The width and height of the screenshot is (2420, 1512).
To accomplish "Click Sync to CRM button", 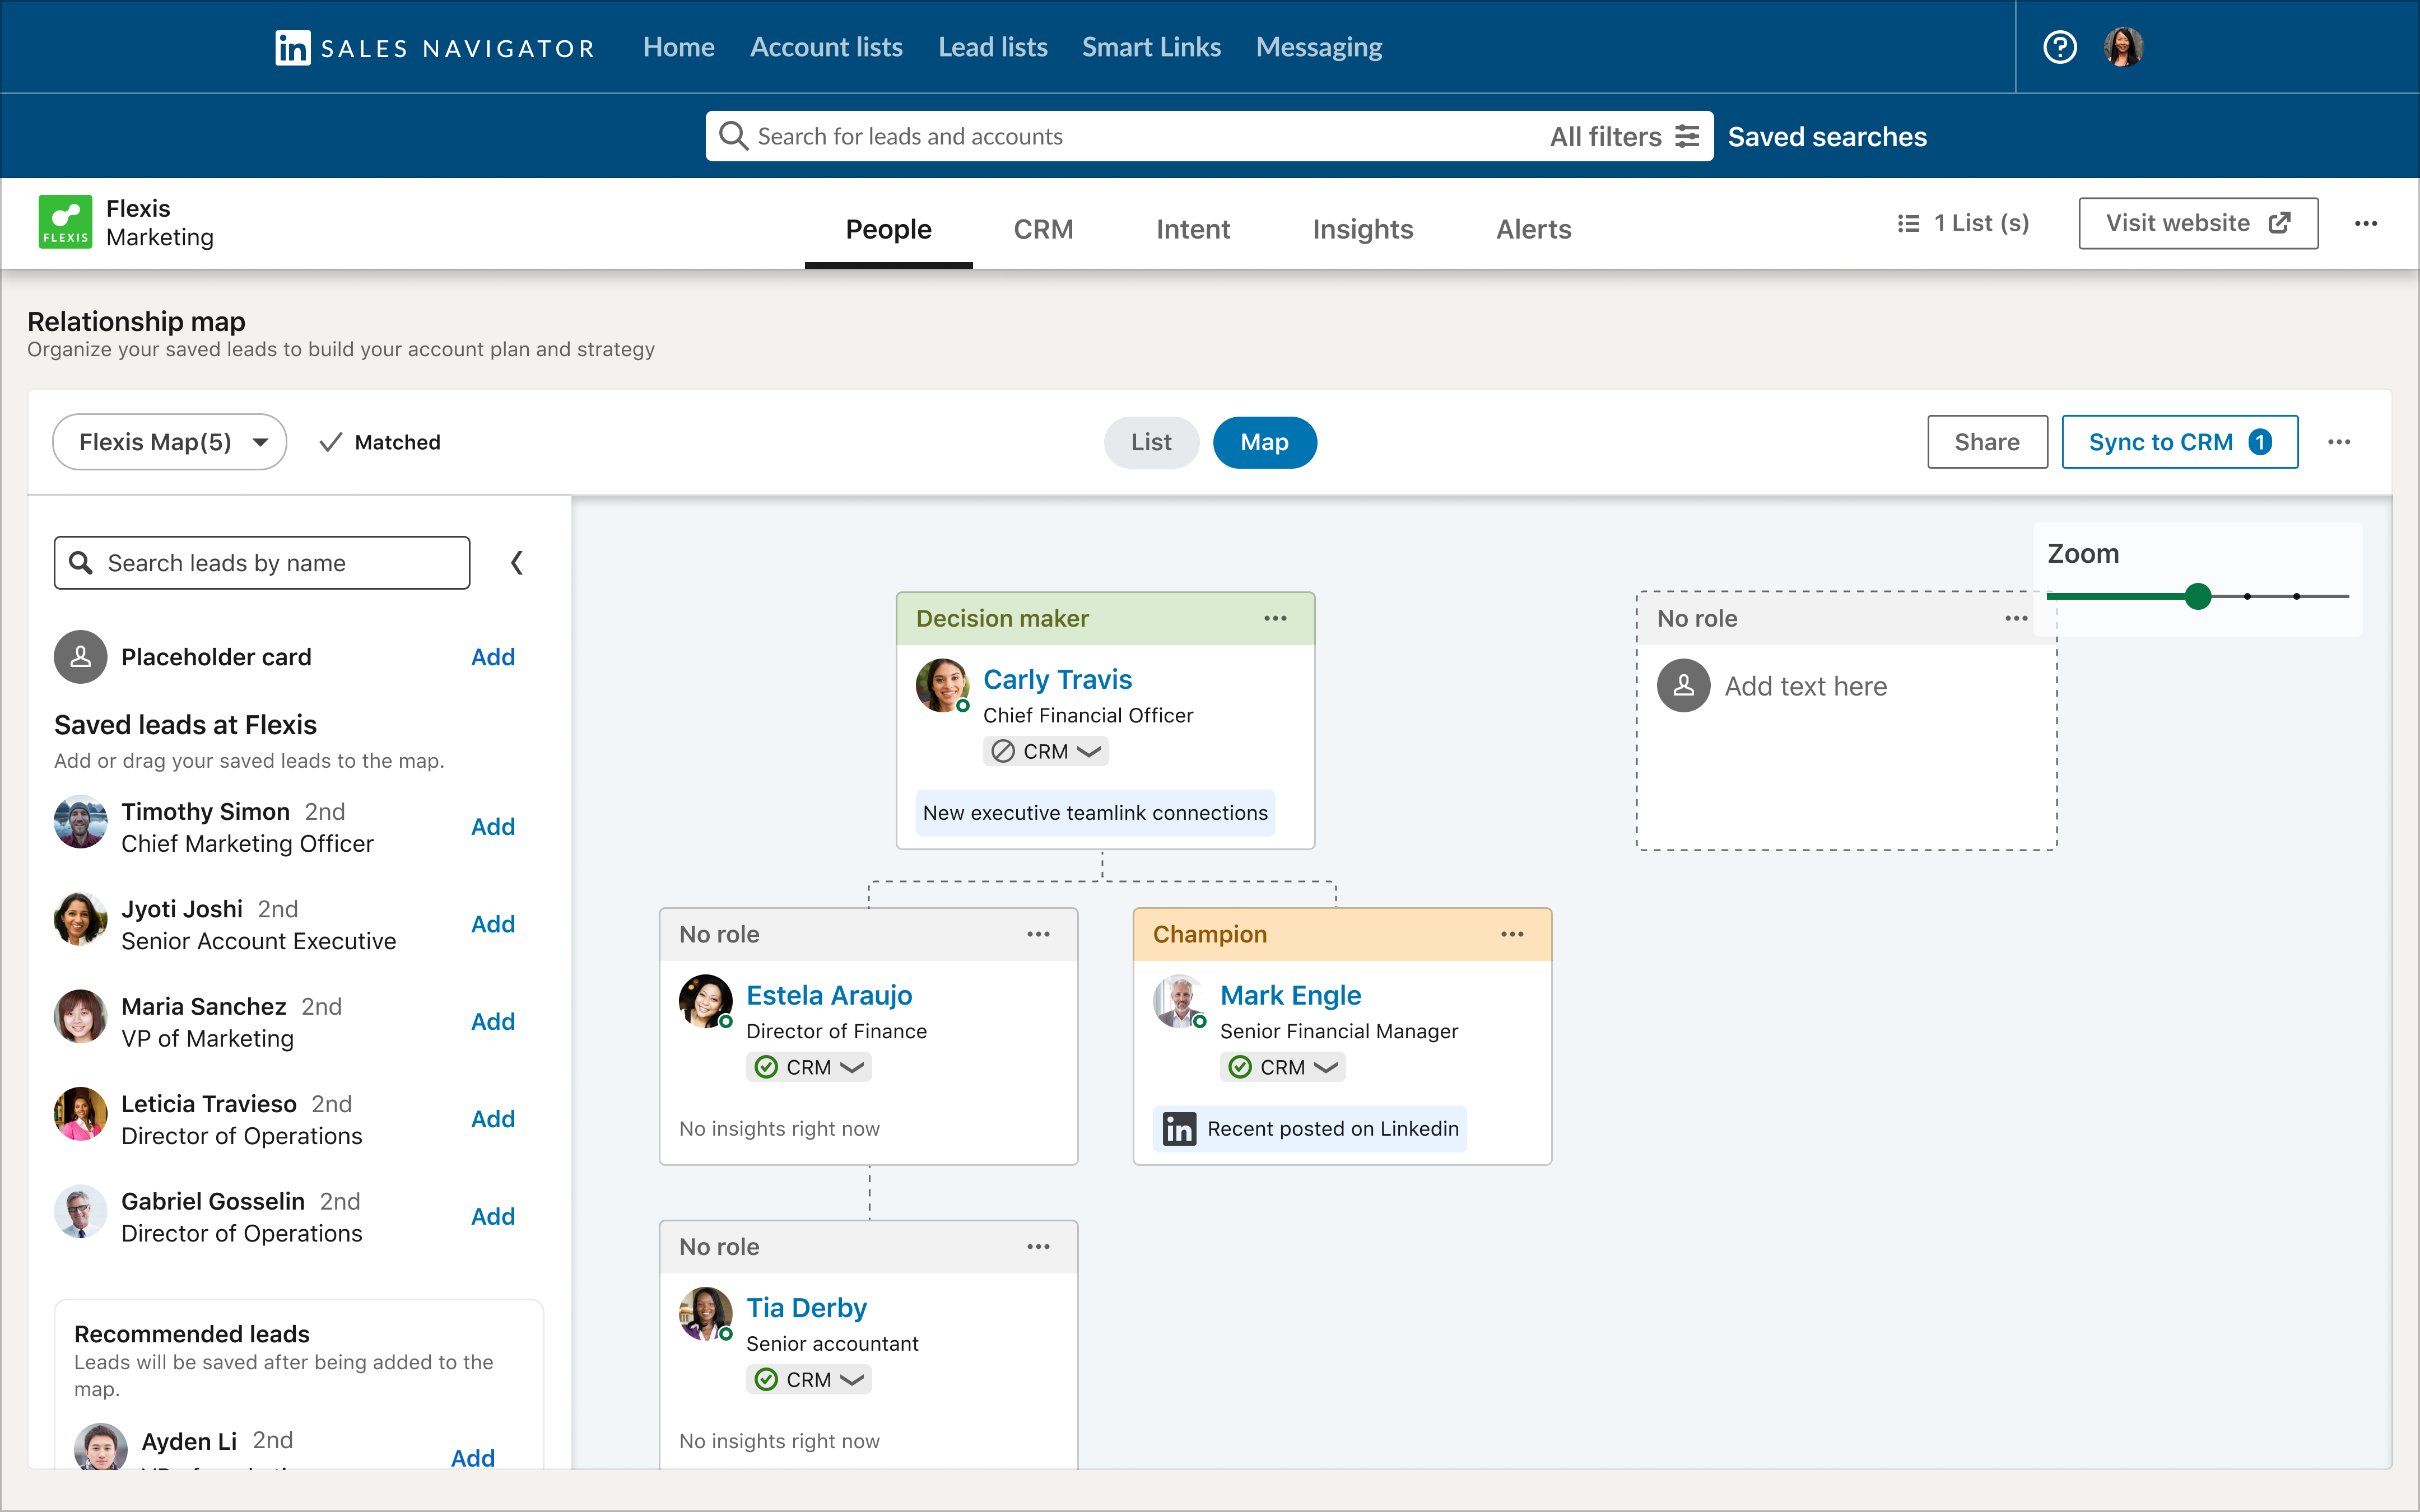I will click(x=2179, y=442).
